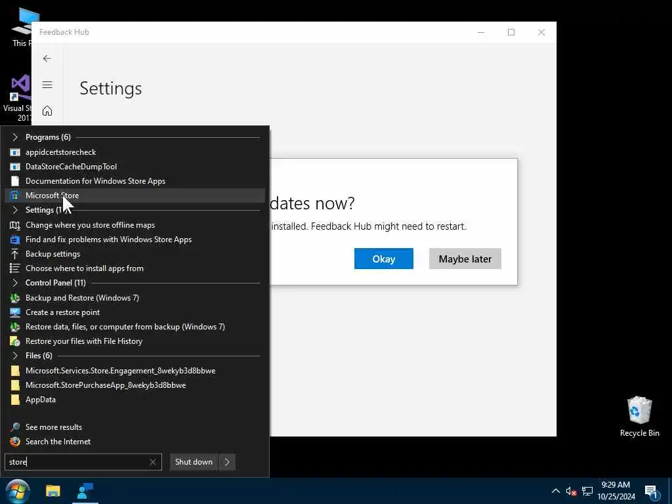The image size is (672, 504).
Task: Go to Feedback Hub home icon
Action: (x=47, y=111)
